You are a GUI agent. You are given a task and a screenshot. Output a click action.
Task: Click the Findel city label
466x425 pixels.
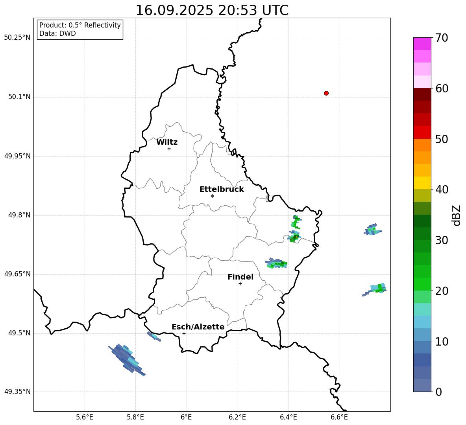pos(240,277)
